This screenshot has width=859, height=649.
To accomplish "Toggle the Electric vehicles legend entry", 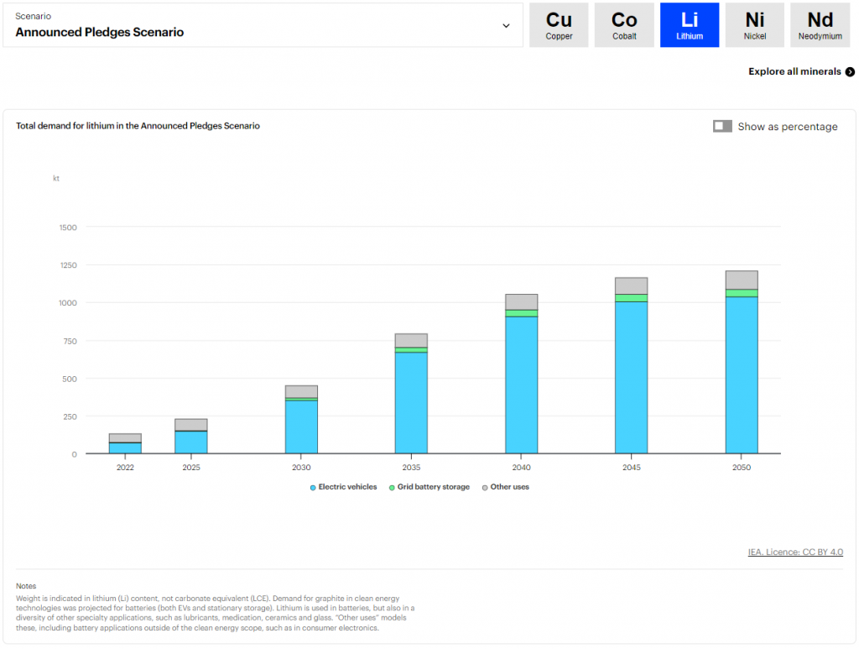I will click(x=342, y=487).
